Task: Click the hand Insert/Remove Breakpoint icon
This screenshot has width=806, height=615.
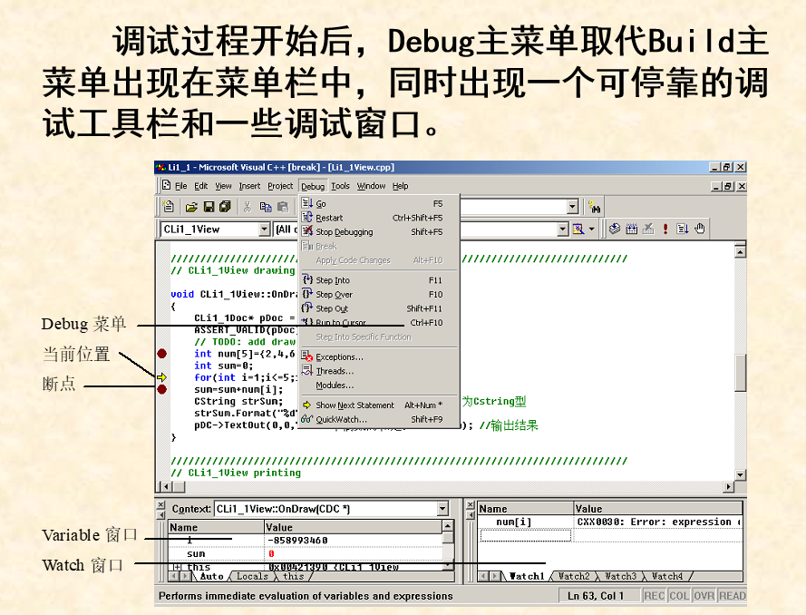Action: (700, 229)
